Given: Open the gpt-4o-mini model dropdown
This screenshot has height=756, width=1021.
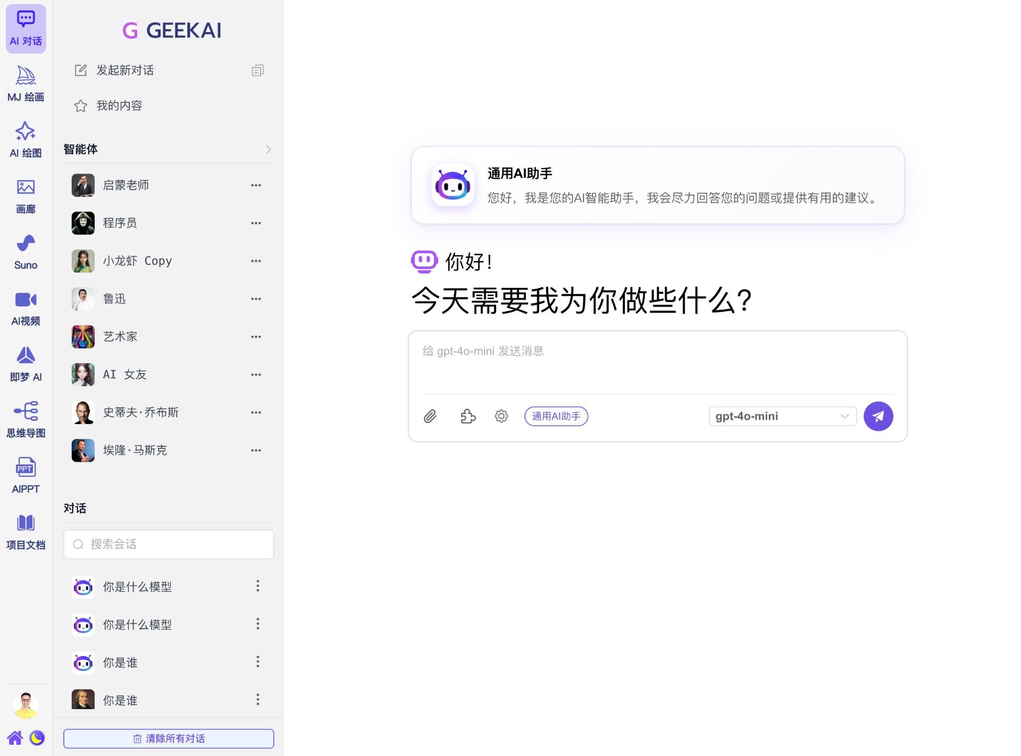Looking at the screenshot, I should coord(782,416).
